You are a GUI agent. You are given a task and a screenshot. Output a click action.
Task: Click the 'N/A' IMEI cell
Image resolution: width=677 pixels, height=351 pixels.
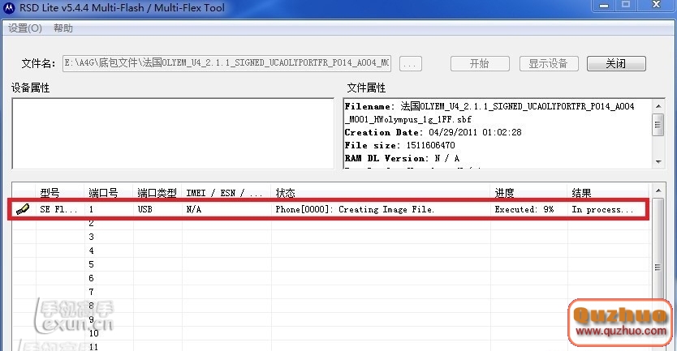194,210
